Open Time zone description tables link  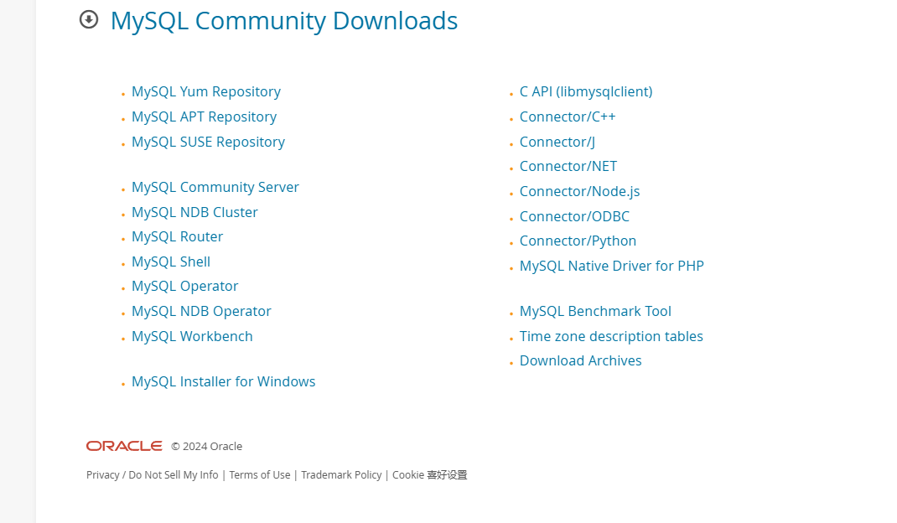(x=611, y=336)
